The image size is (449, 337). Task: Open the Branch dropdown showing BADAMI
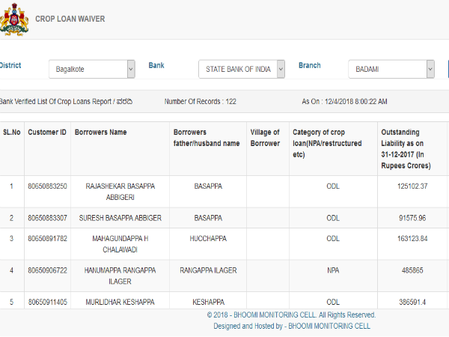pos(391,69)
